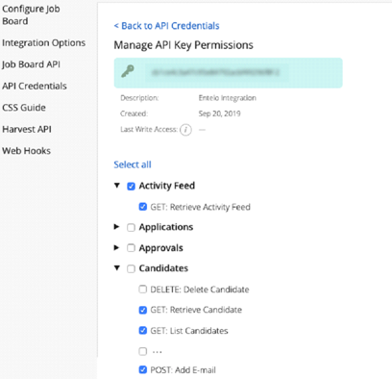Uncheck GET: List Candidates checkbox
The height and width of the screenshot is (379, 392).
pyautogui.click(x=143, y=331)
